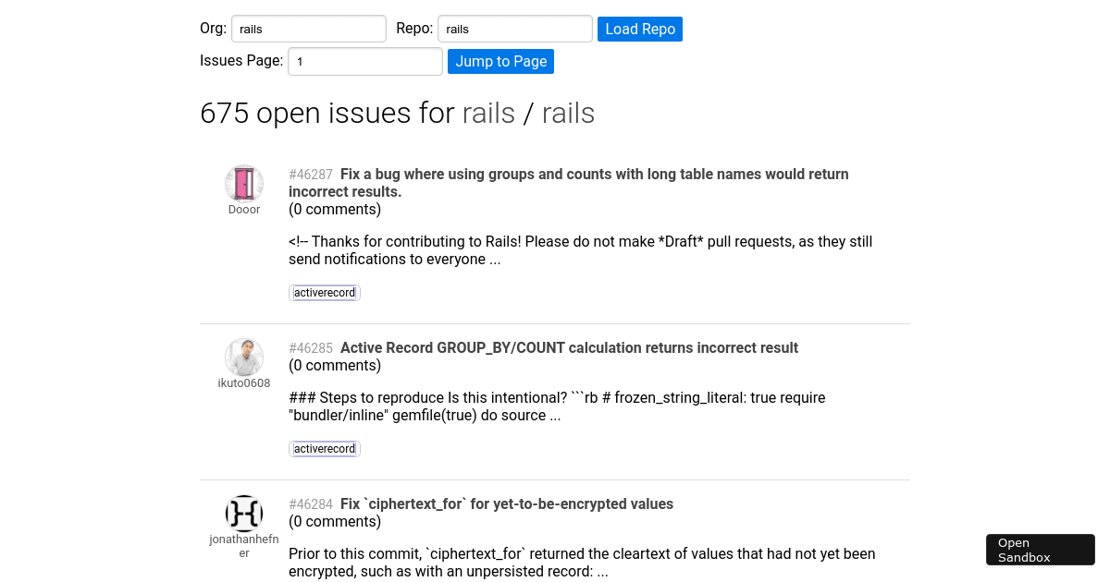Click the Load Repo button
This screenshot has height=582, width=1110.
point(639,29)
